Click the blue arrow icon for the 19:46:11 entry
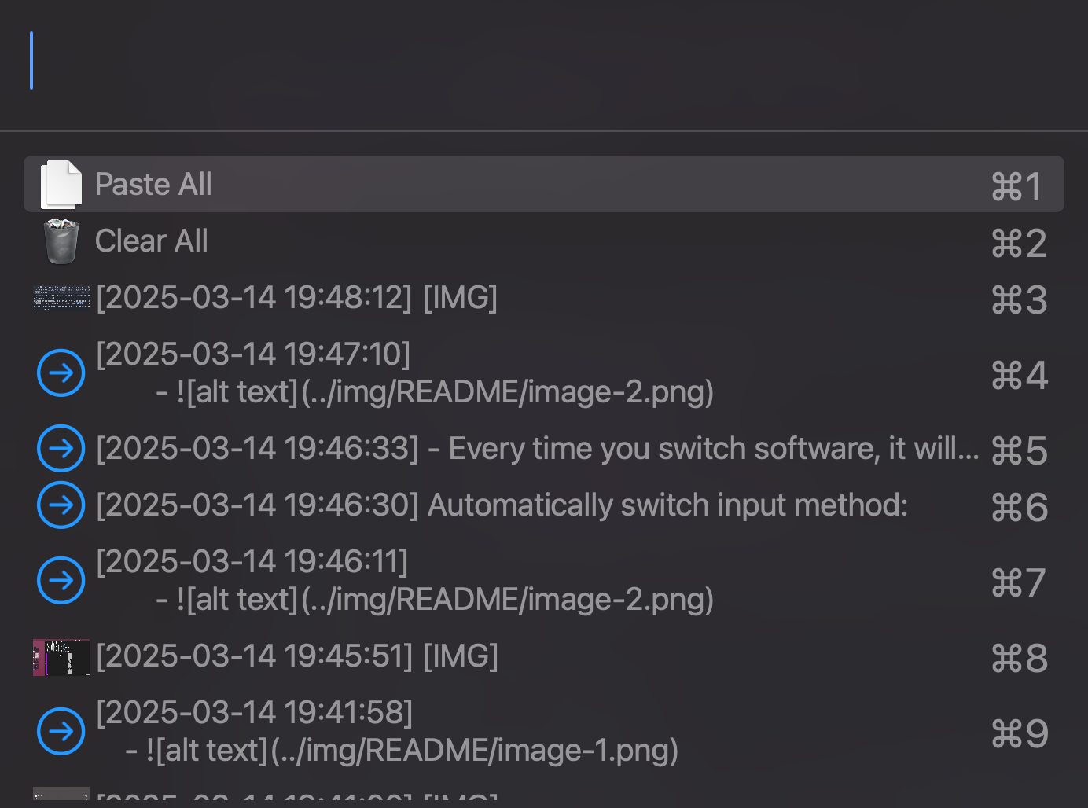Image resolution: width=1088 pixels, height=808 pixels. click(x=61, y=580)
